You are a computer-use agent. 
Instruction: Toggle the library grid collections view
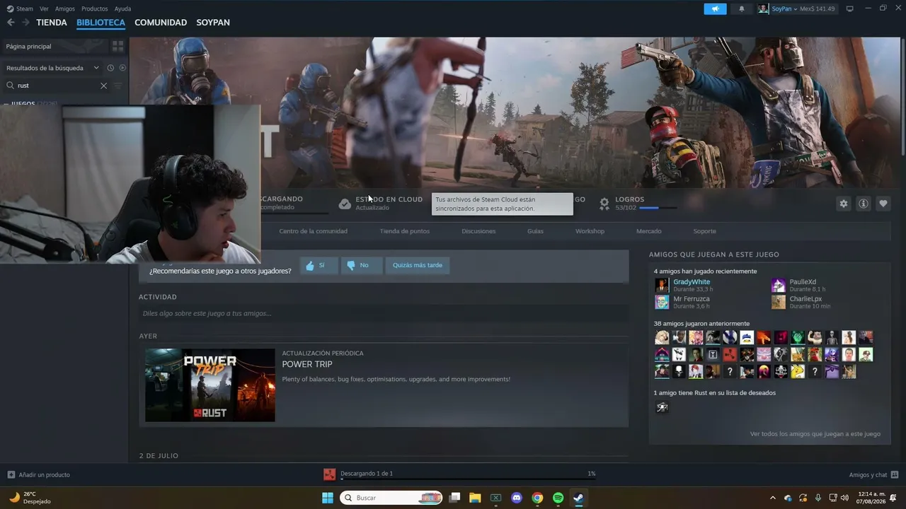pos(117,46)
